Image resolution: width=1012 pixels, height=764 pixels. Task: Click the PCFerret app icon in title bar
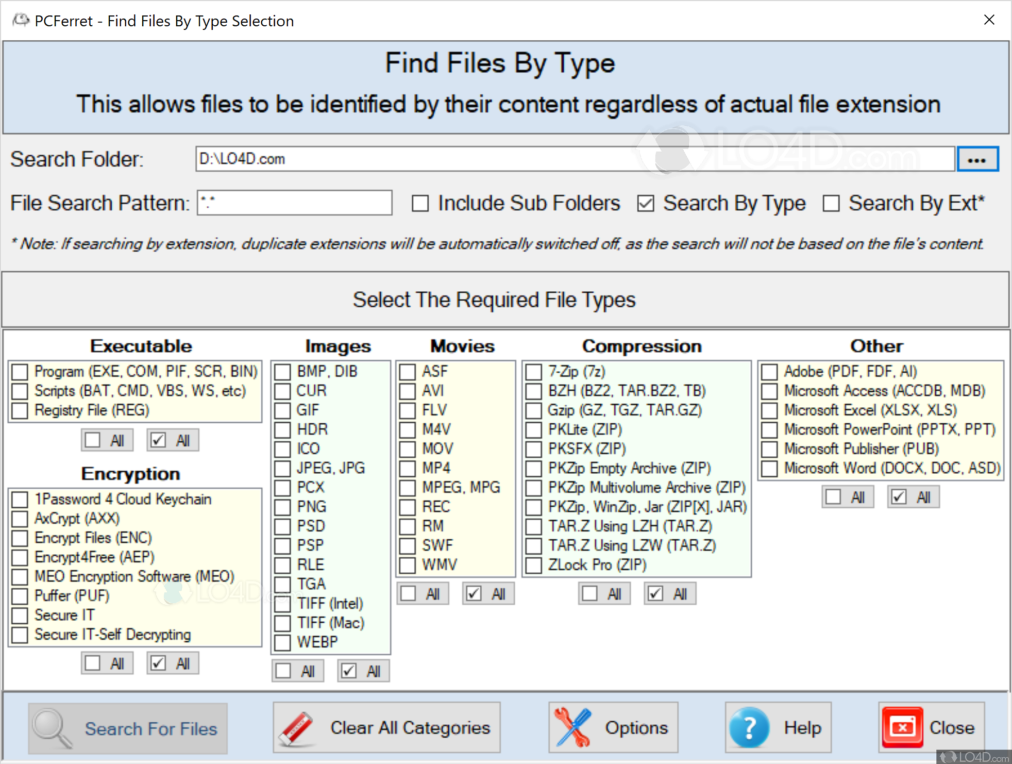21,21
